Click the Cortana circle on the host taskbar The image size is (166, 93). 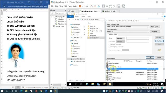click(12, 91)
